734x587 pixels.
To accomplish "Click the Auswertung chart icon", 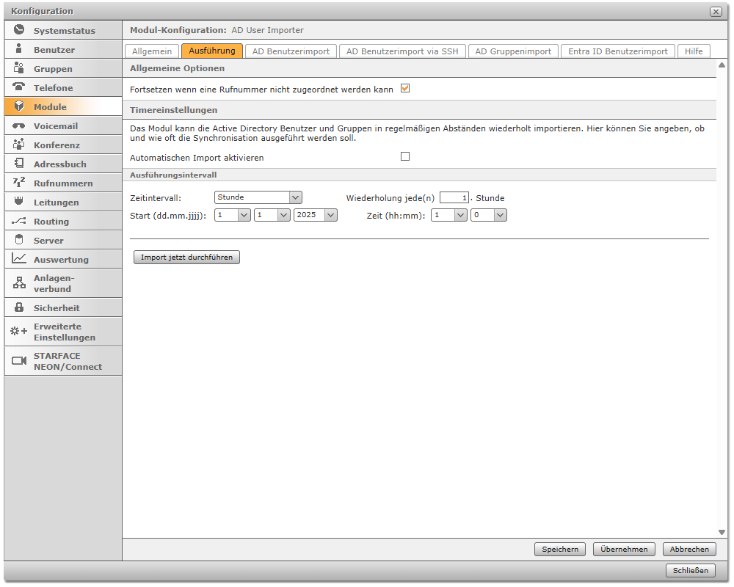I will point(19,259).
